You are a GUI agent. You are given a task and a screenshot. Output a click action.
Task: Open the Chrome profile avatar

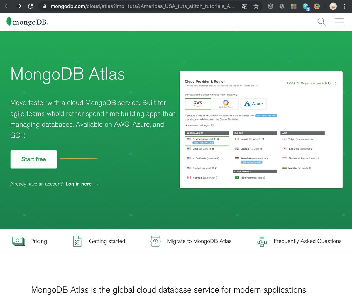pyautogui.click(x=333, y=6)
